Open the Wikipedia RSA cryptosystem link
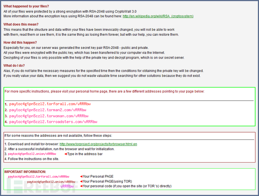The height and width of the screenshot is (196, 259). pos(158,16)
